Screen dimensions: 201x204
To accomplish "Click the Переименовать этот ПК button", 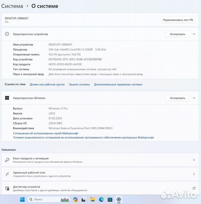I will pos(178,20).
